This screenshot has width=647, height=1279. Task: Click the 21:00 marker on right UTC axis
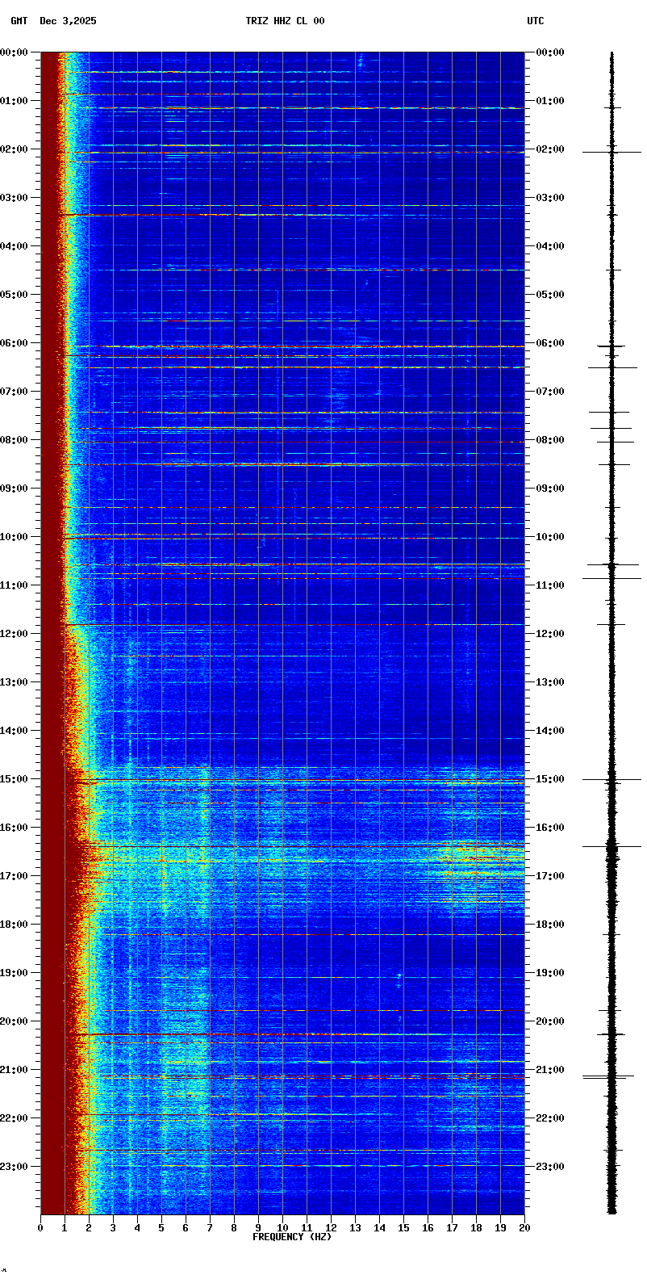[550, 1070]
